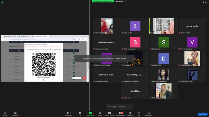Open Zoom Apps
Image resolution: width=209 pixels, height=117 pixels.
pos(139,114)
